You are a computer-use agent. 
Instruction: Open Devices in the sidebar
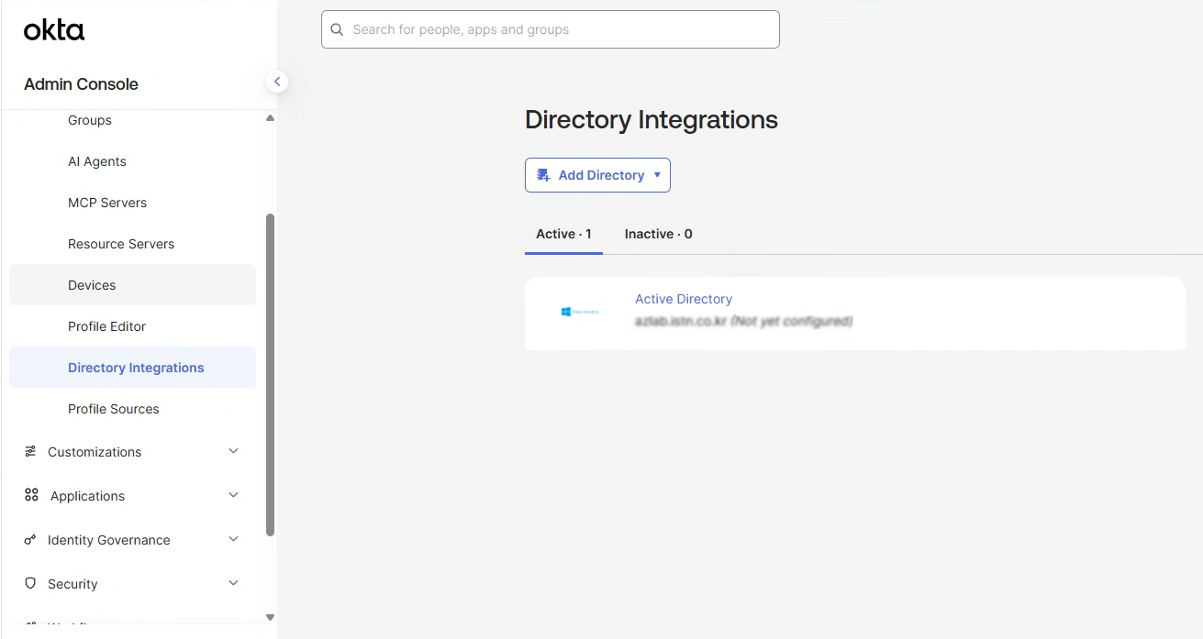click(132, 285)
